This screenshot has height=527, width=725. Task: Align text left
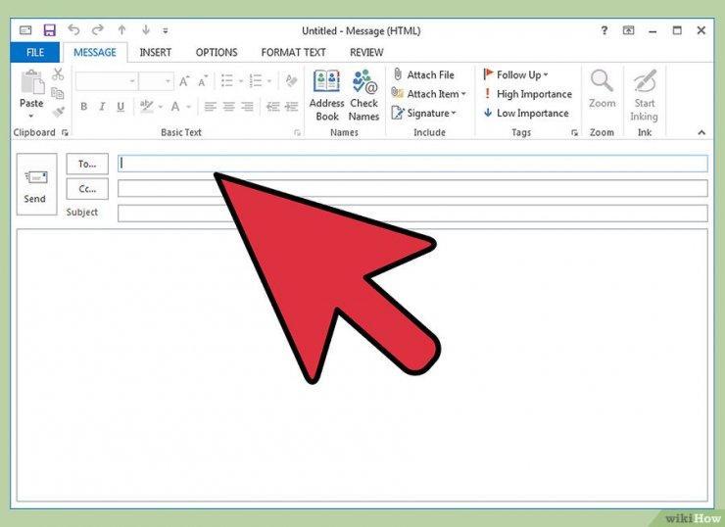point(211,107)
